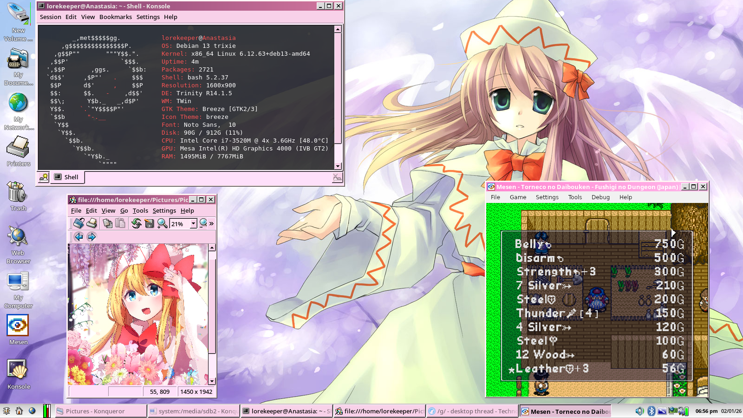This screenshot has height=418, width=743.
Task: Click the reload icon in image viewer toolbar
Action: 136,223
